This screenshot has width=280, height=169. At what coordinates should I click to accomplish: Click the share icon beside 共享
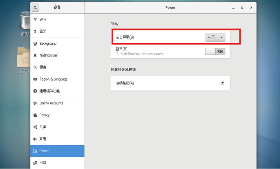coord(35,127)
